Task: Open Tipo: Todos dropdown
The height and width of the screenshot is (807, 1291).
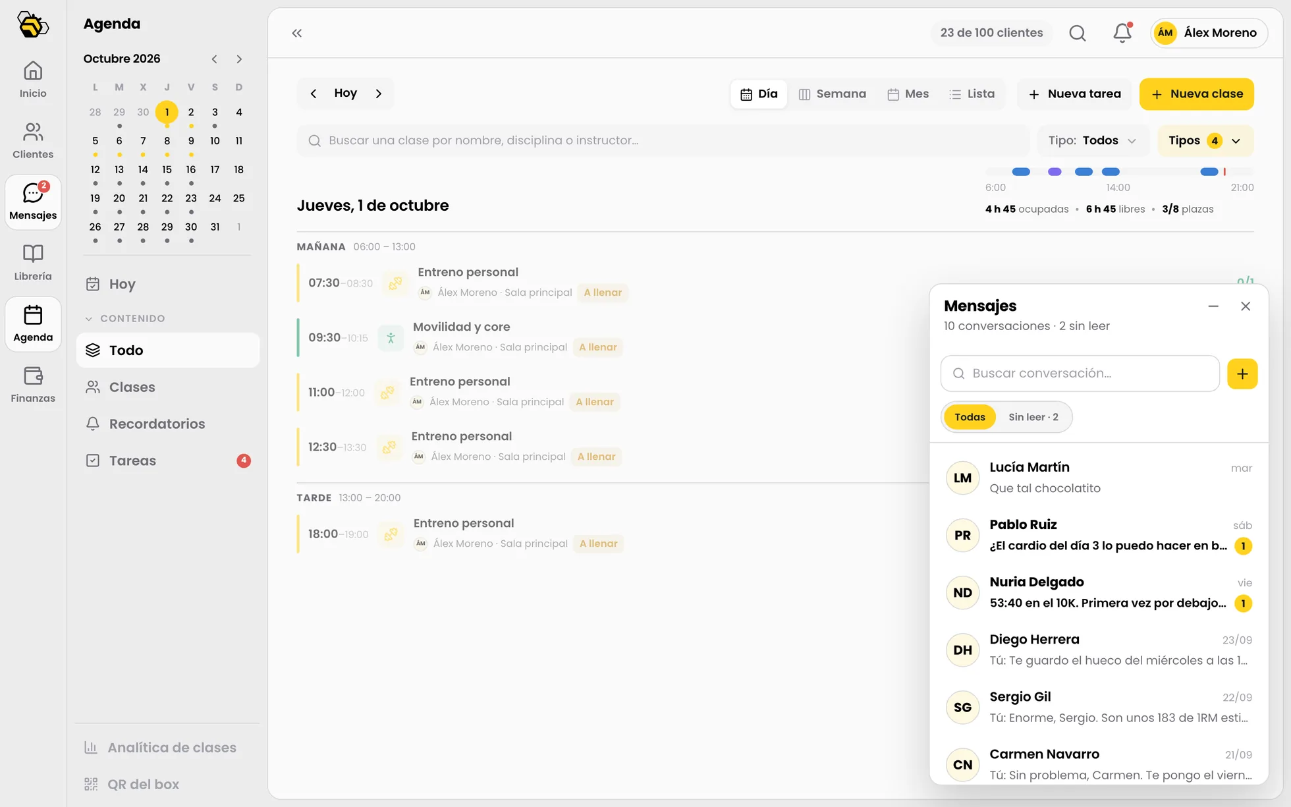Action: (x=1093, y=140)
